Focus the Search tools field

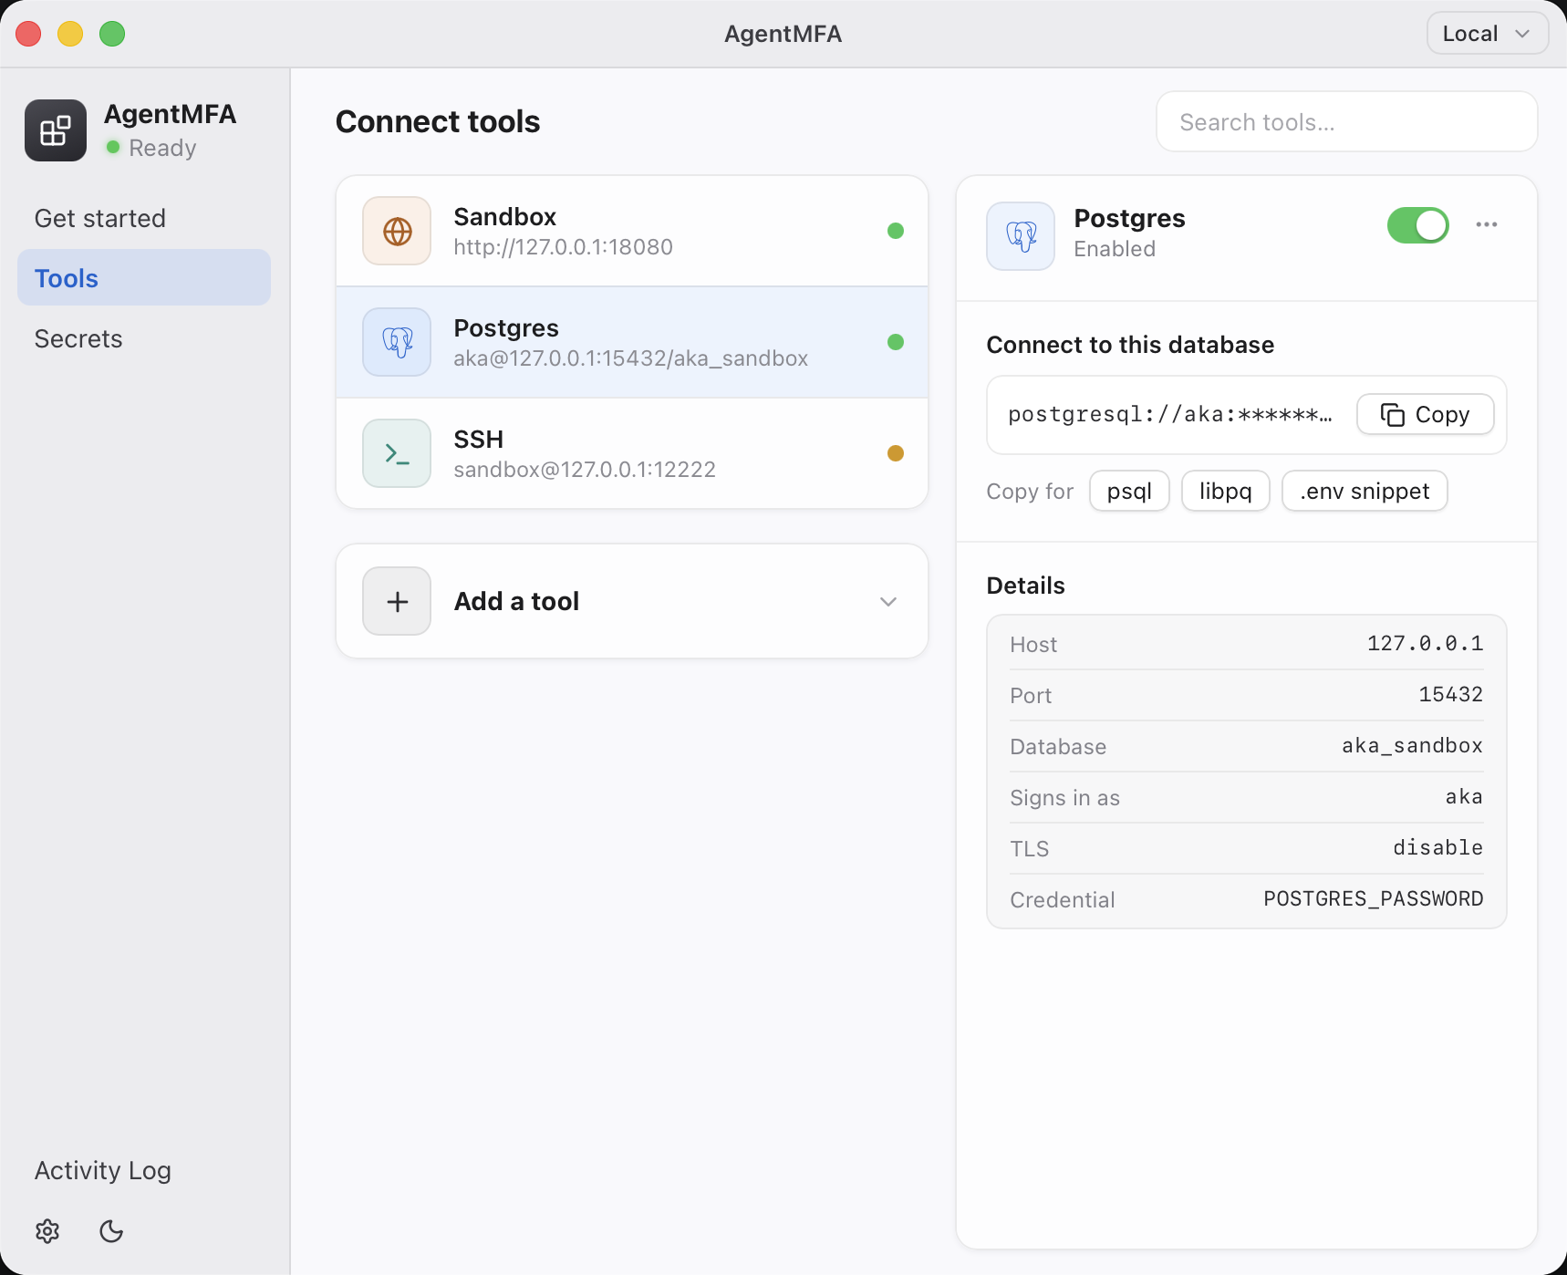click(1346, 121)
